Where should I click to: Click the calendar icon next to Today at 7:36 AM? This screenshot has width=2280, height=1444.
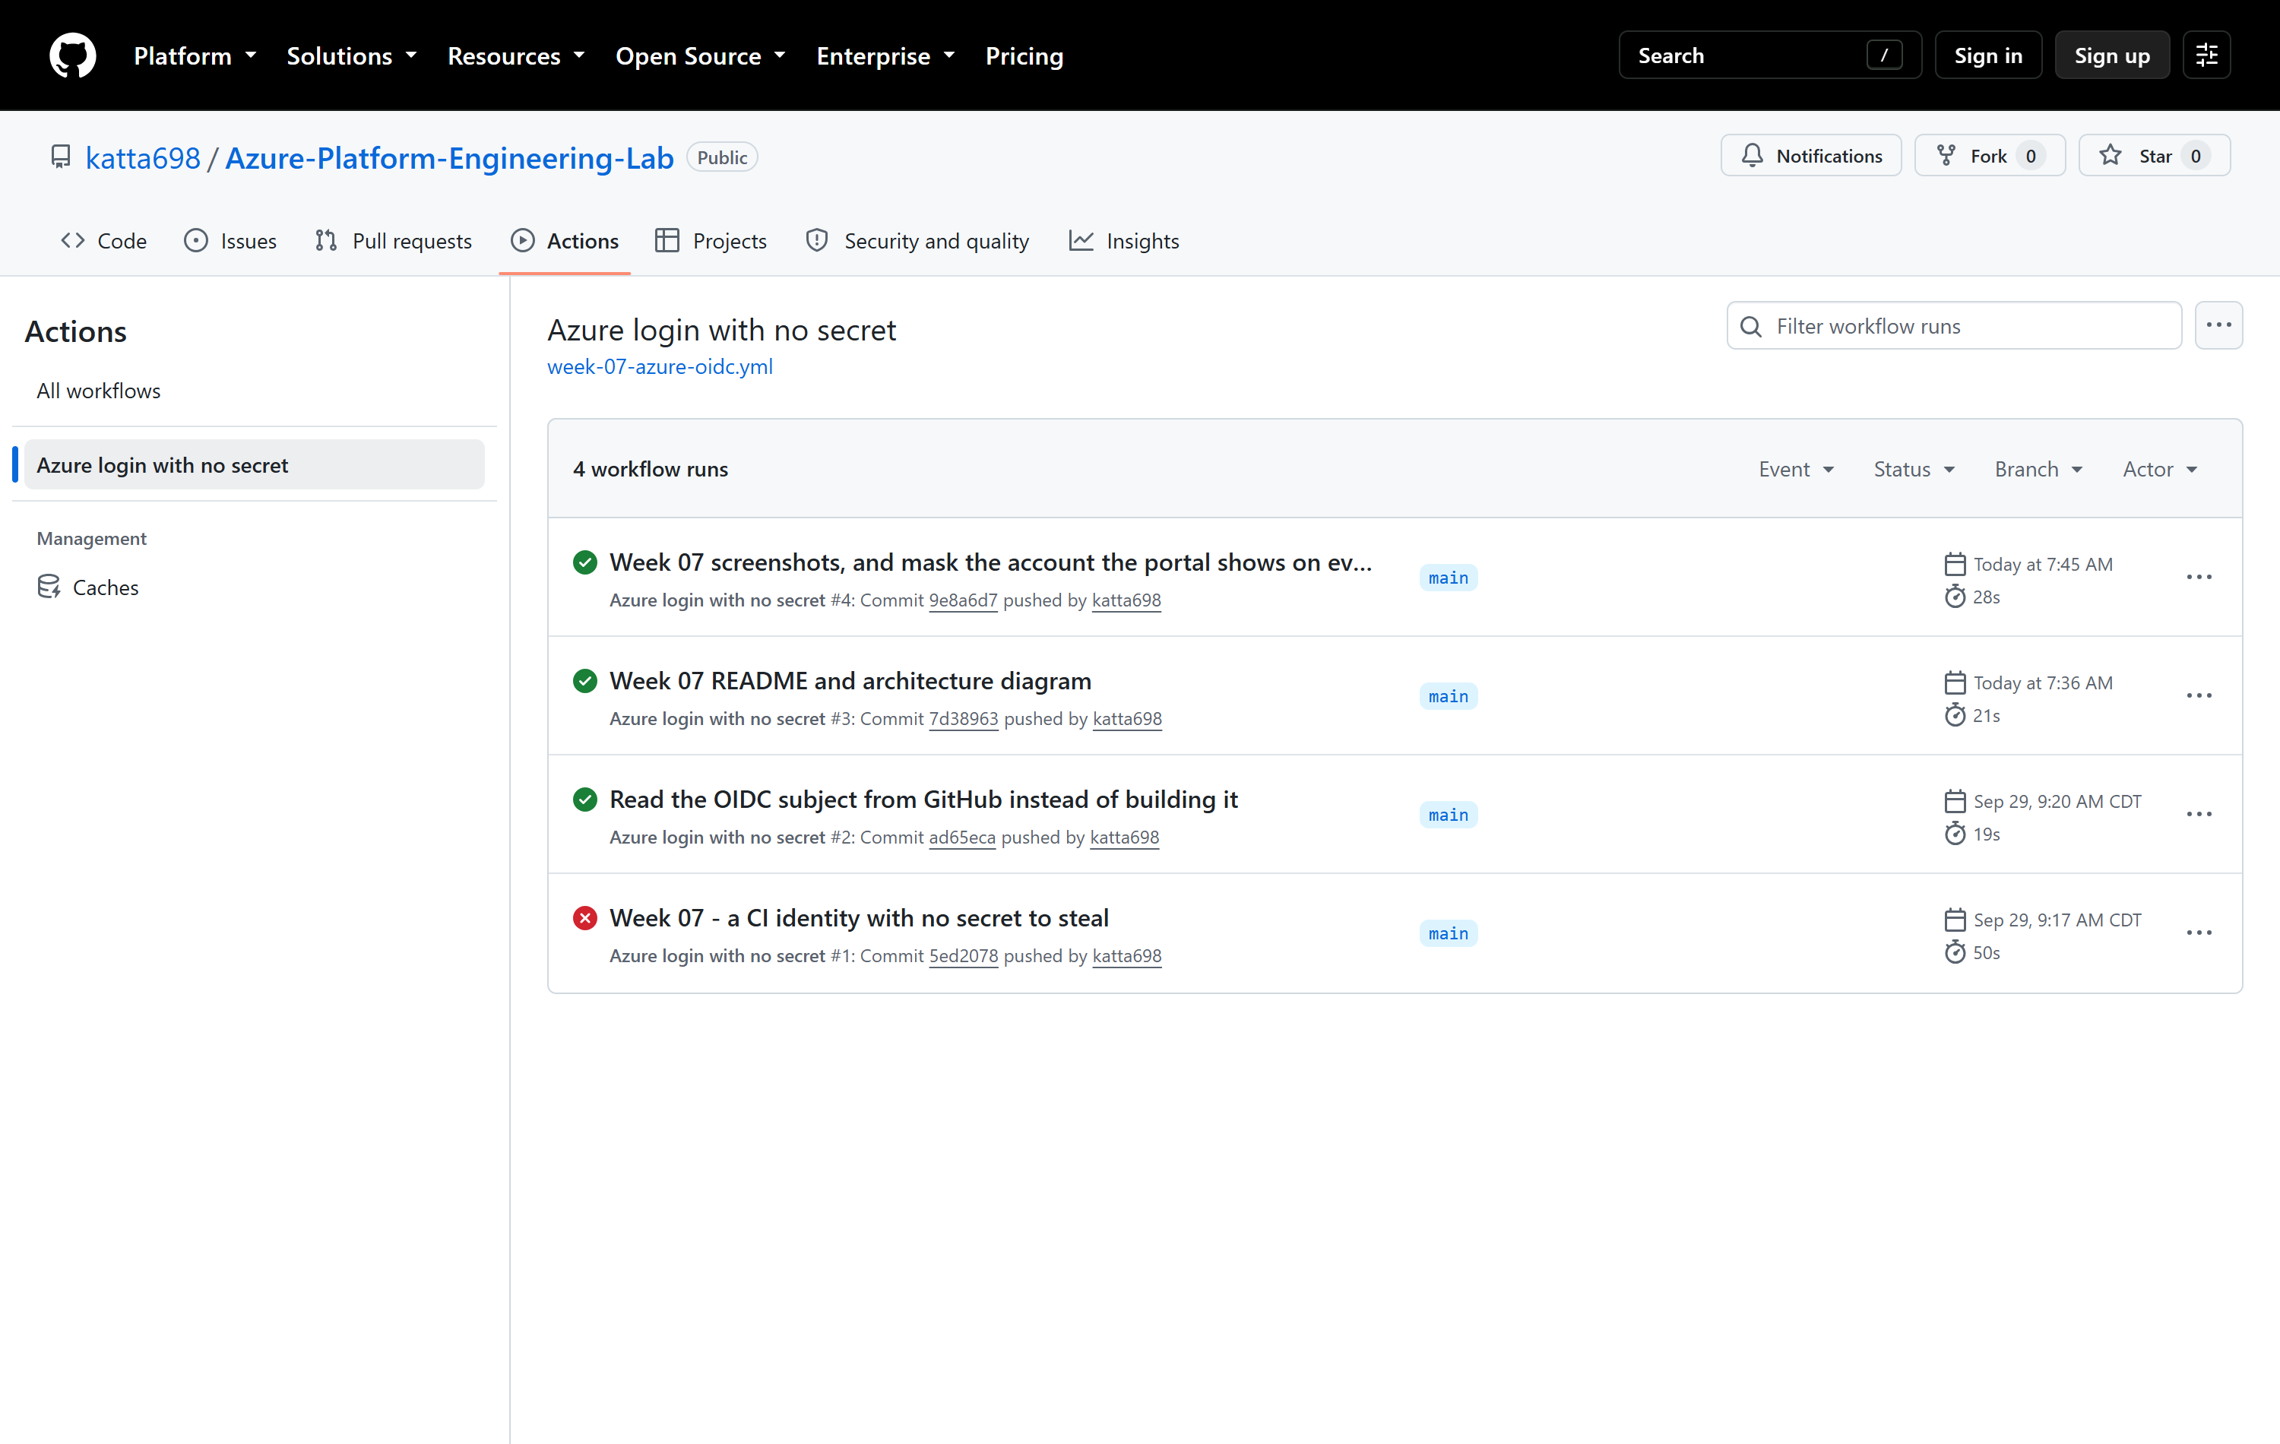pos(1954,682)
